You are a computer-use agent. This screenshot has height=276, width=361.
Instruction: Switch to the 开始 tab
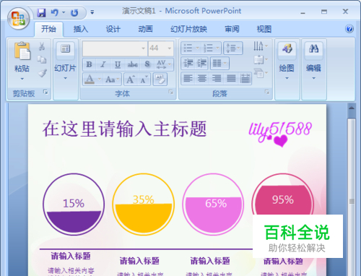pyautogui.click(x=48, y=29)
